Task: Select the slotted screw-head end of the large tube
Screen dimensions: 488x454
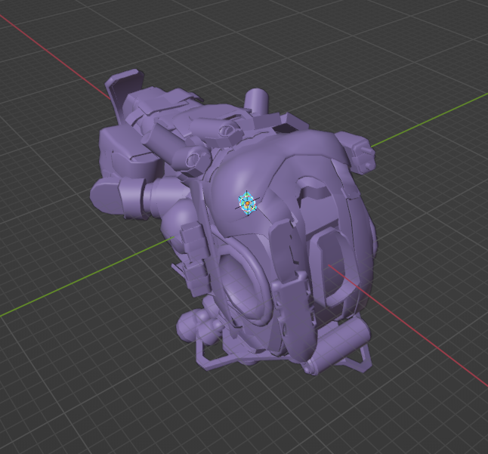Action: 197,157
